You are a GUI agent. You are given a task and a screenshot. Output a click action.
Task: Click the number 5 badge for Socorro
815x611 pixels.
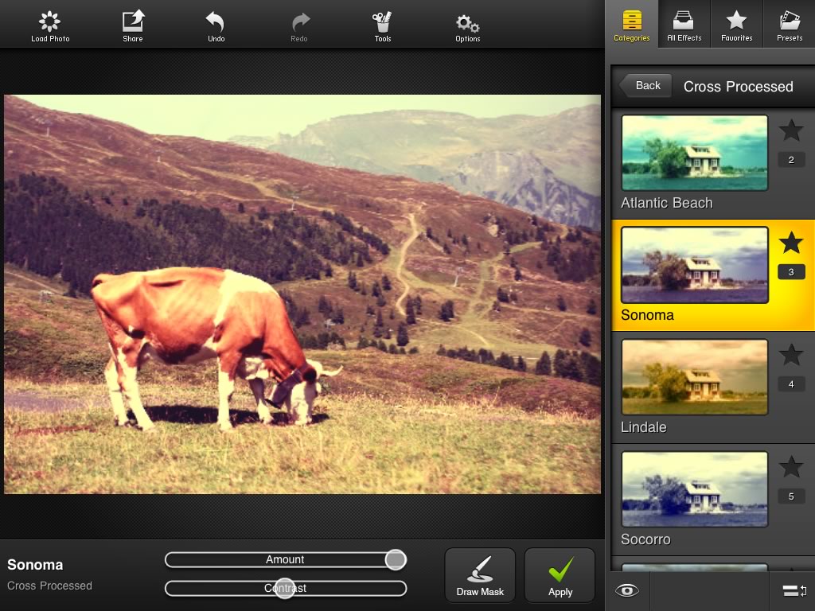pyautogui.click(x=791, y=496)
